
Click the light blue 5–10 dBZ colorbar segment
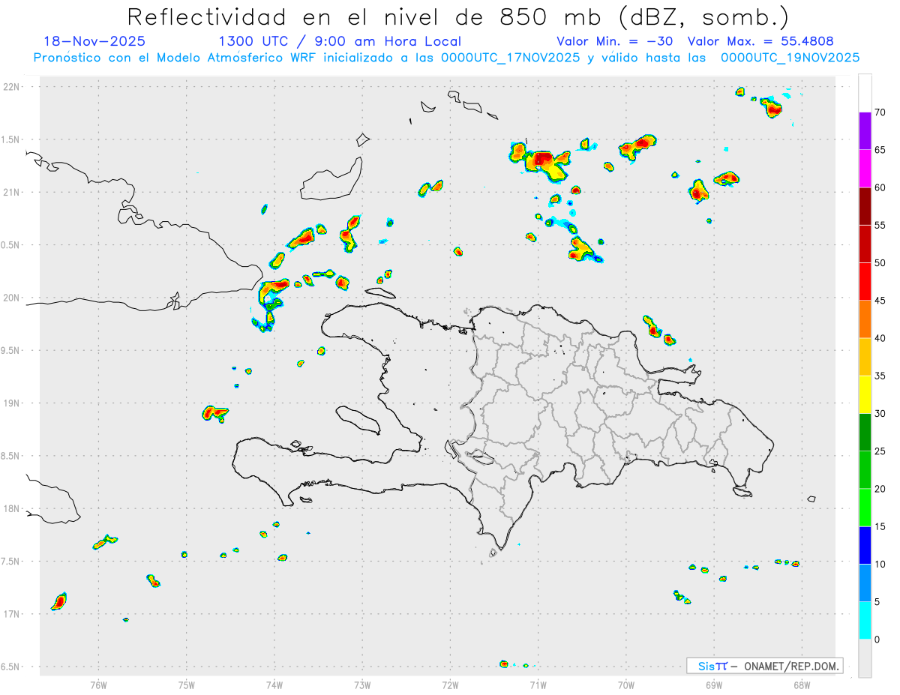[x=865, y=583]
